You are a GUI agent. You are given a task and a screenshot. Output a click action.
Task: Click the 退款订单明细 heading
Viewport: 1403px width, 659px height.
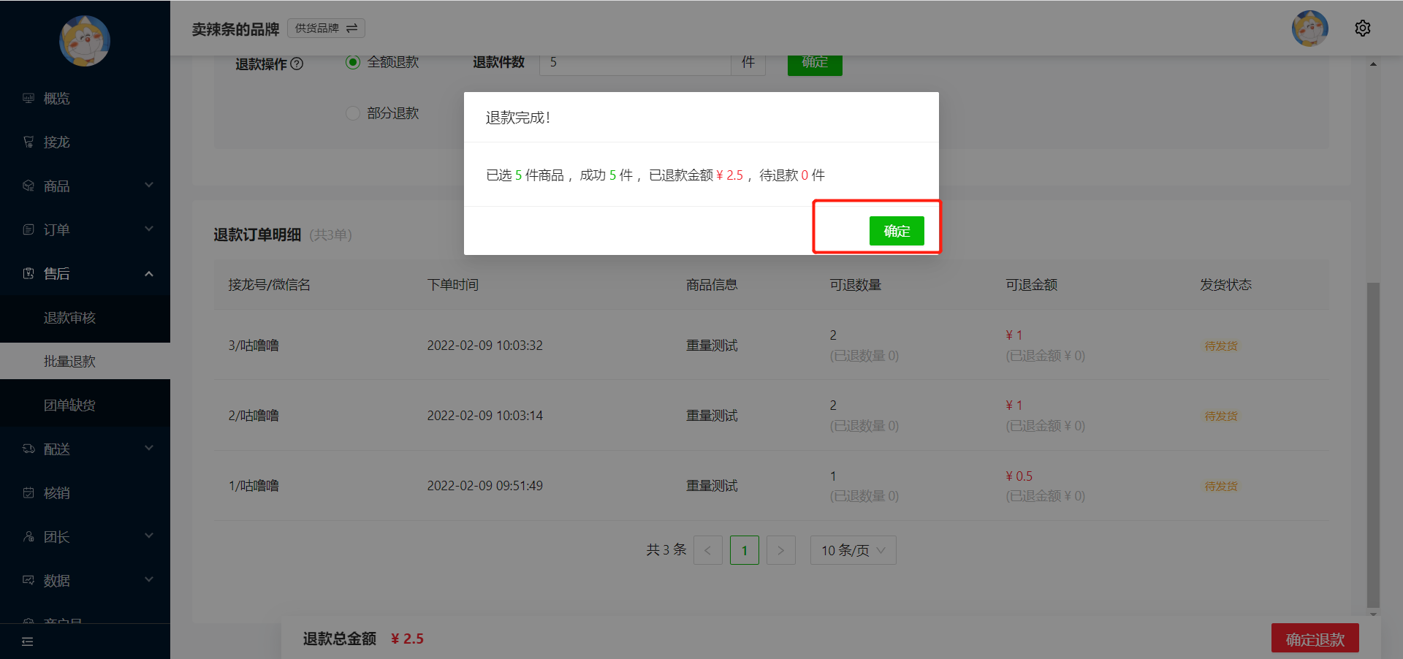[x=257, y=235]
